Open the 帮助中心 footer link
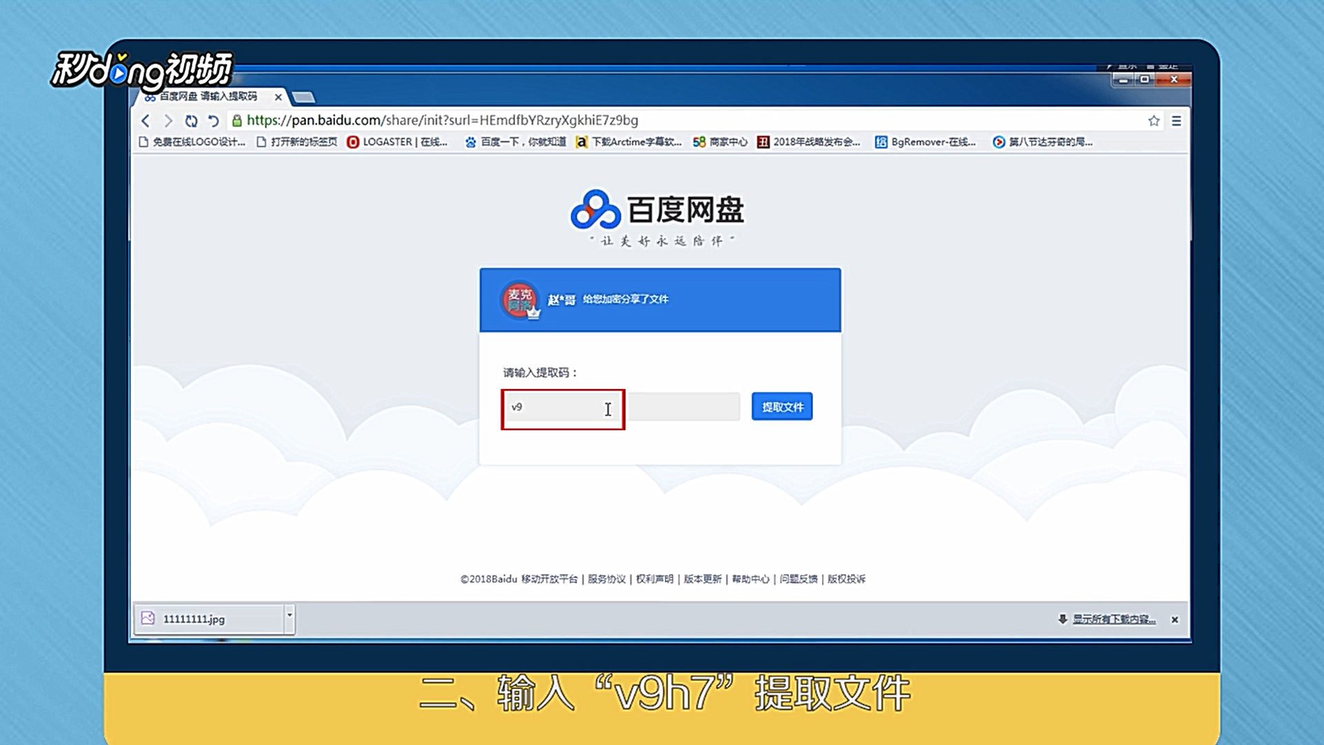Viewport: 1324px width, 745px height. tap(750, 579)
